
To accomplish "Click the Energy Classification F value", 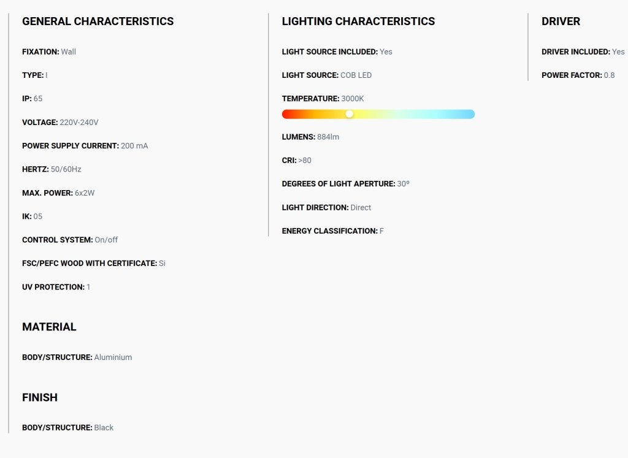I will click(x=381, y=231).
